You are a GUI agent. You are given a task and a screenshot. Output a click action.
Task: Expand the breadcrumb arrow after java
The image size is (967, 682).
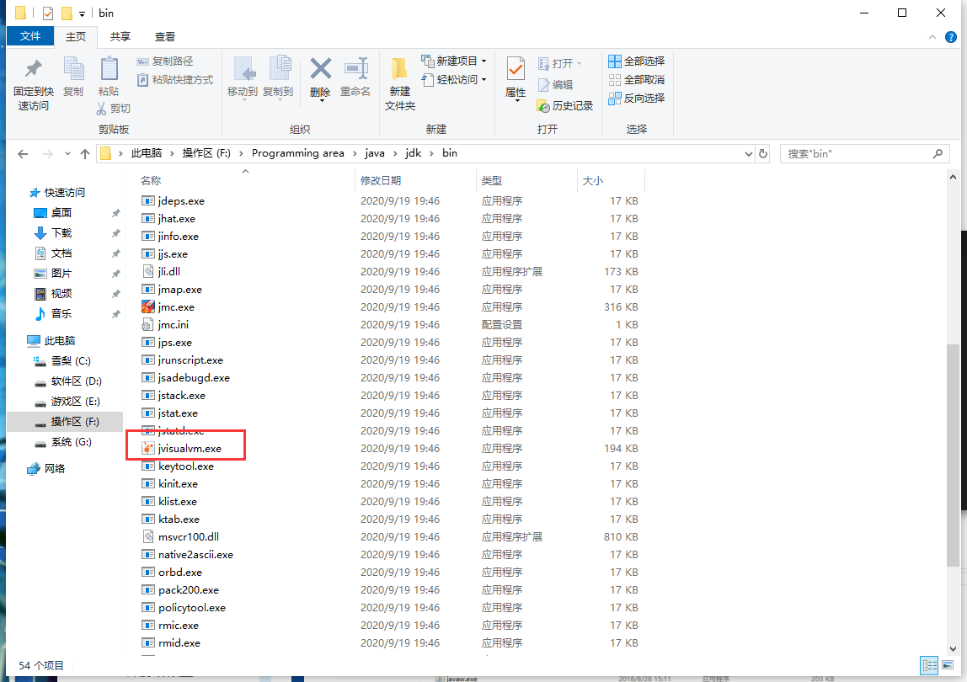pyautogui.click(x=395, y=153)
